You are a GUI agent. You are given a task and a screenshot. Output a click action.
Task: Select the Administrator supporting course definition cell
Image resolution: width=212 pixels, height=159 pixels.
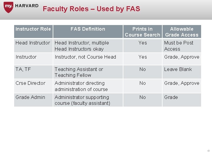pos(82,100)
